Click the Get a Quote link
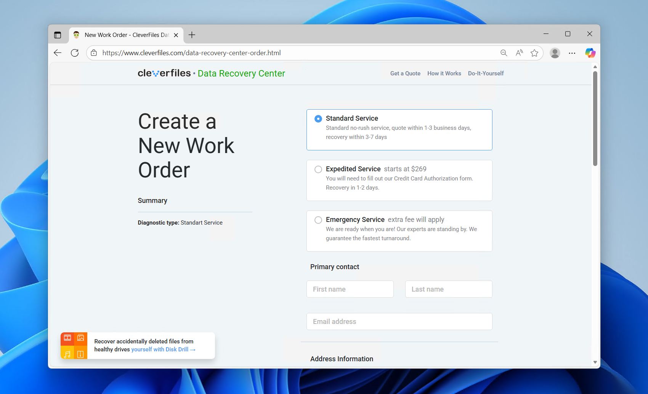The height and width of the screenshot is (394, 648). [405, 73]
